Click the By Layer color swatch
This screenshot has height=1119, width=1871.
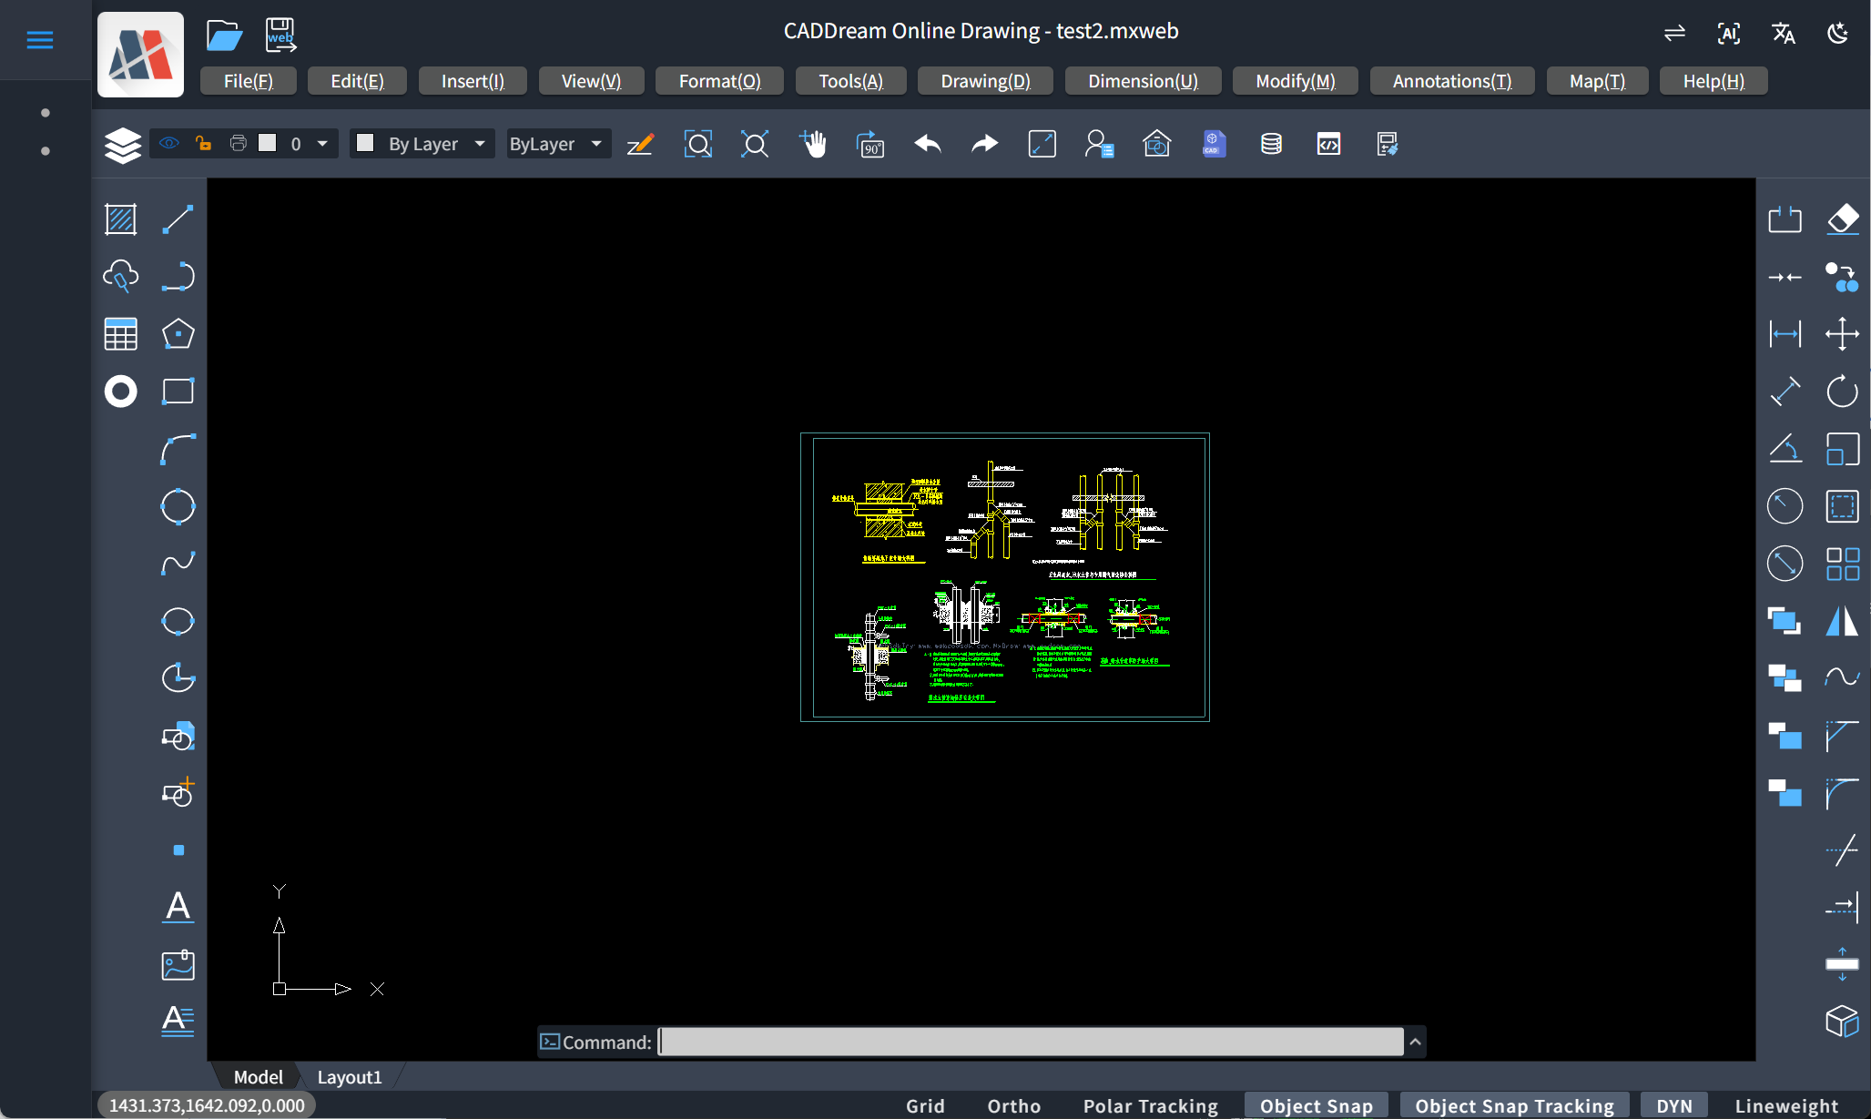click(x=365, y=143)
